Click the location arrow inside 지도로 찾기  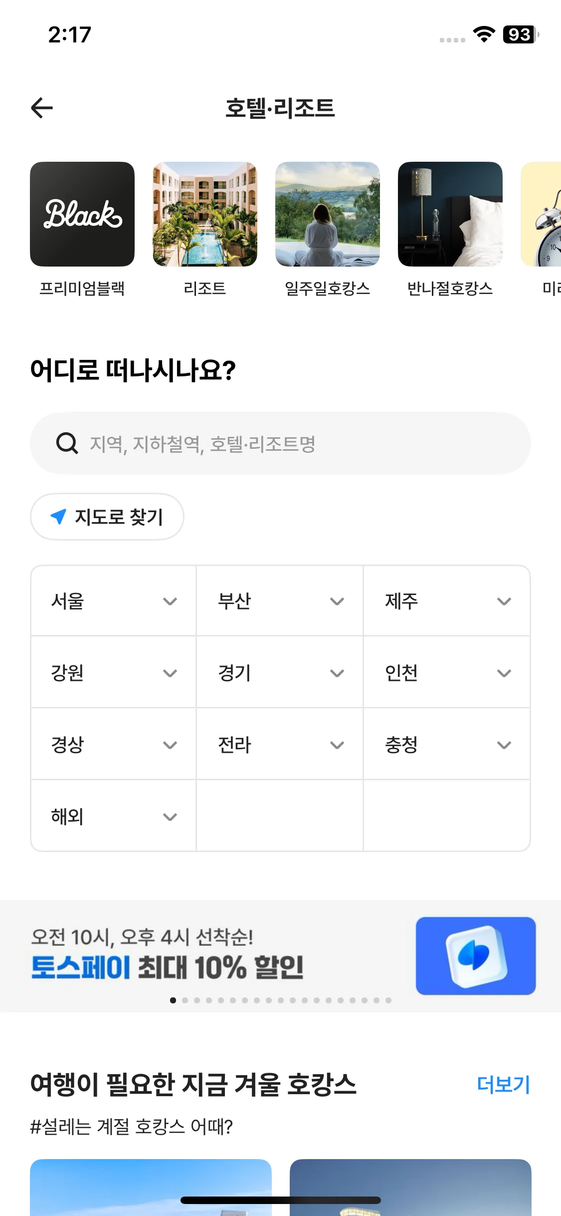tap(59, 517)
